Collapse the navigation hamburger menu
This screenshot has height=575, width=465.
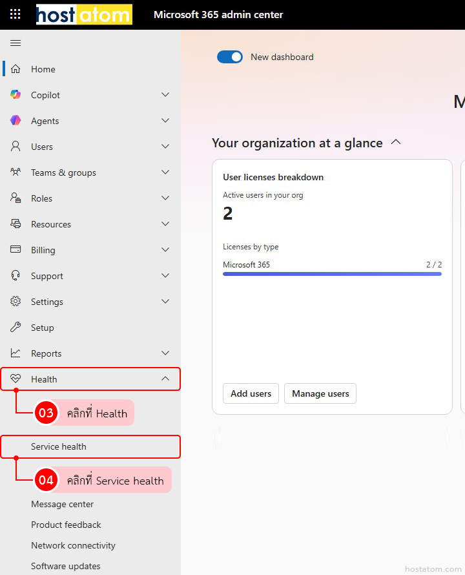15,43
